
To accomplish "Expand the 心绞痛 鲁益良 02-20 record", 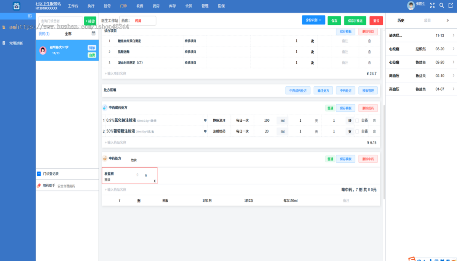I will [421, 62].
